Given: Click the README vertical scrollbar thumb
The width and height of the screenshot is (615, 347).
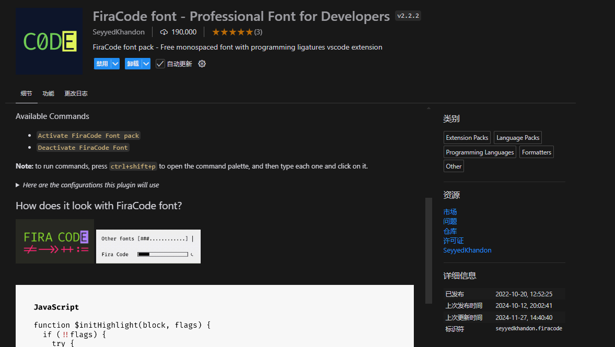Looking at the screenshot, I should [x=428, y=250].
